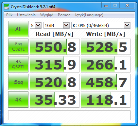The height and width of the screenshot is (126, 138).
Task: Click the 4K Q32T1 read value 315.9
Action: pos(55,64)
